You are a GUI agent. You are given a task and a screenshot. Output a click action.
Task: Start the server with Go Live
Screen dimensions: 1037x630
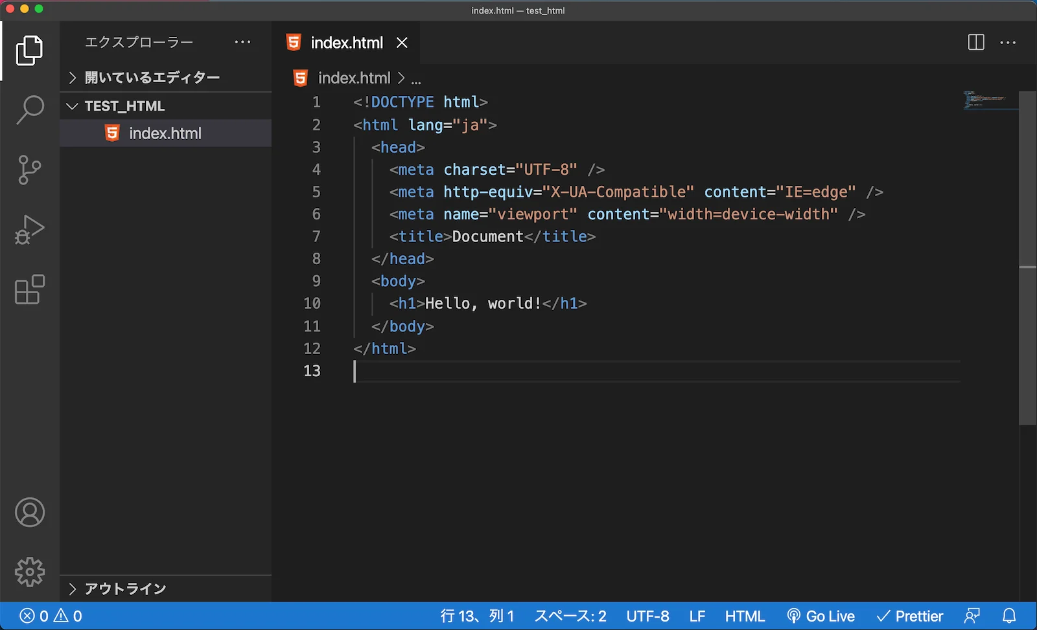[822, 616]
